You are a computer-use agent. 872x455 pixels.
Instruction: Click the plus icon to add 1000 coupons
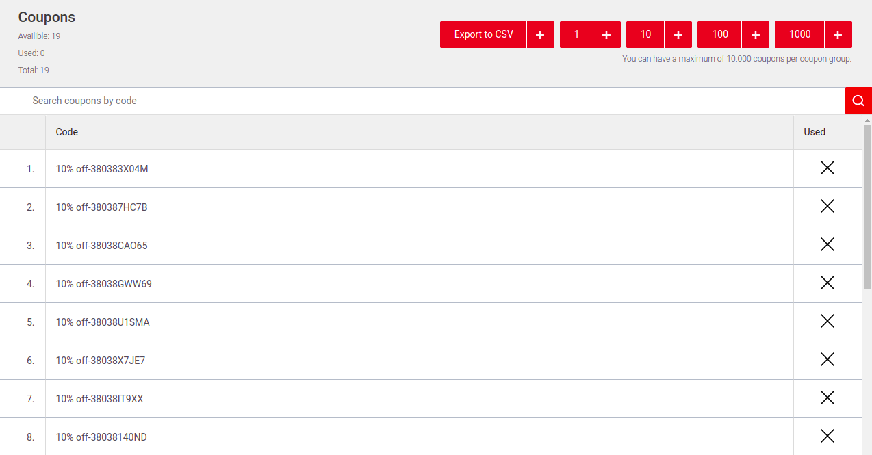point(838,35)
